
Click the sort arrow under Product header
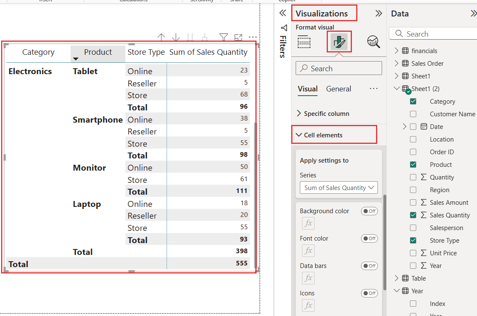(76, 59)
